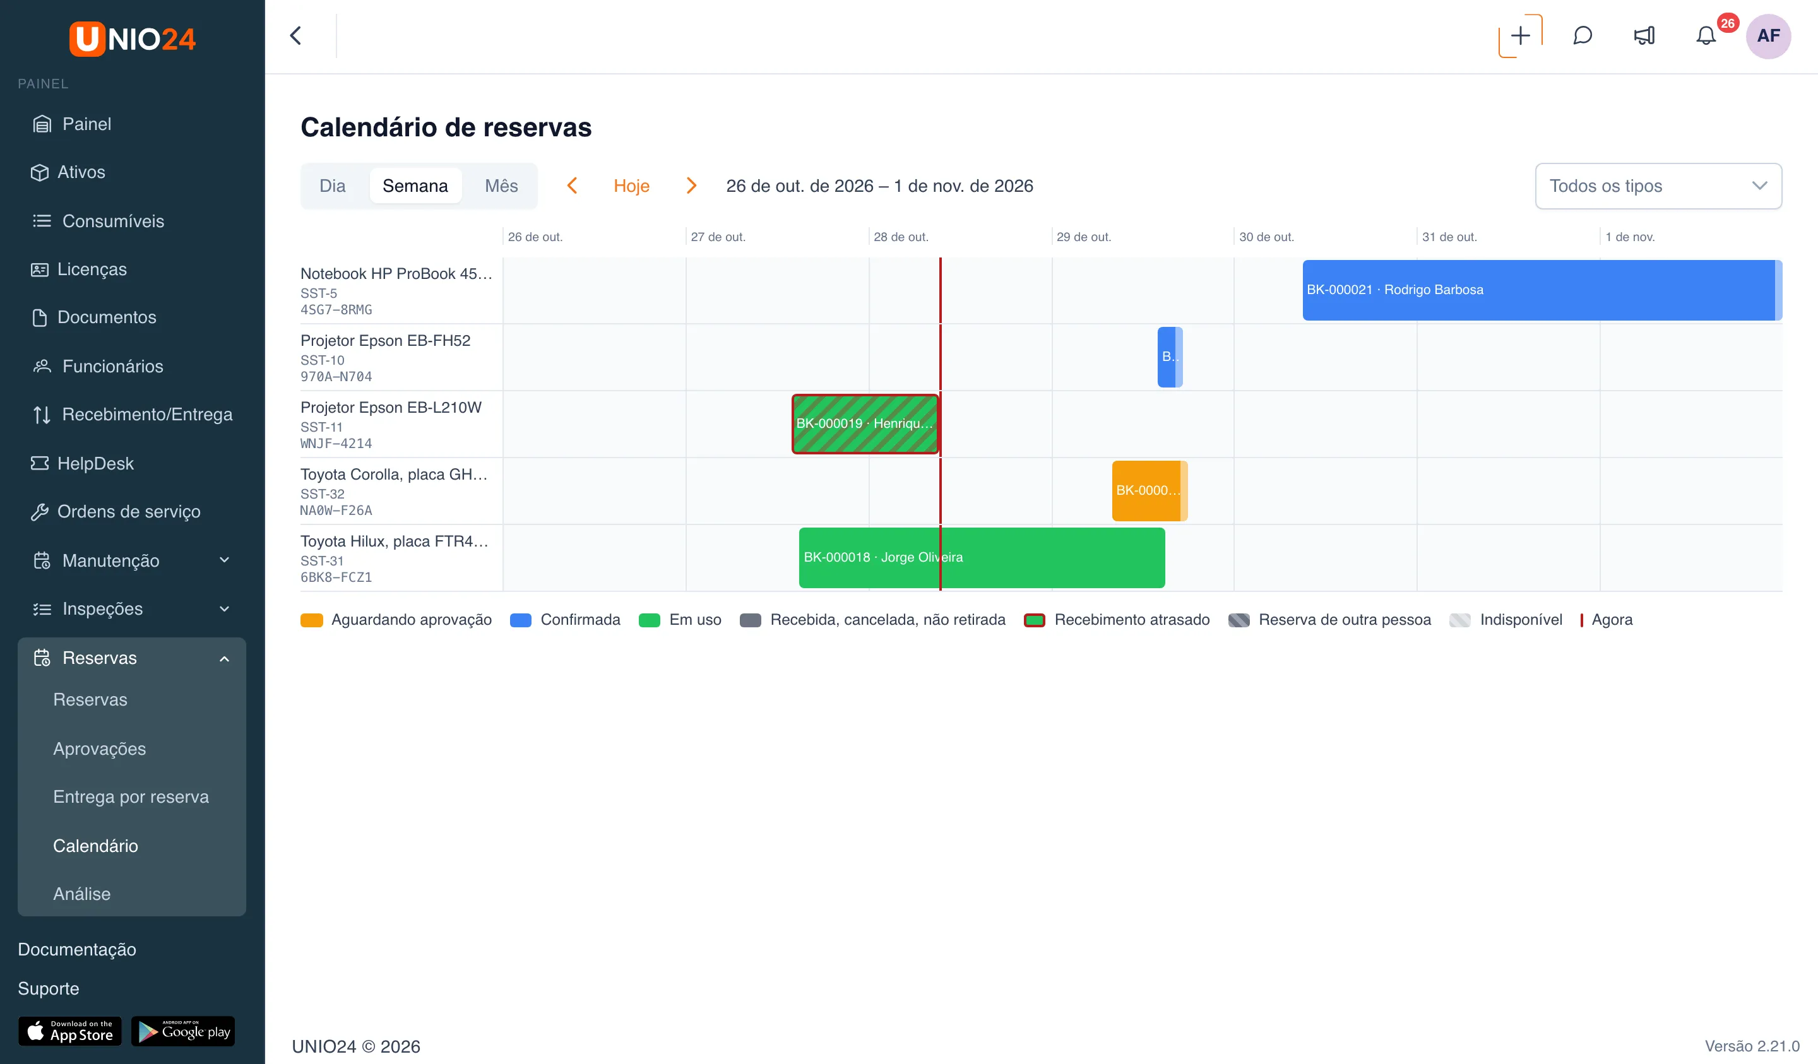Open Suporte link
The height and width of the screenshot is (1064, 1818).
tap(49, 988)
